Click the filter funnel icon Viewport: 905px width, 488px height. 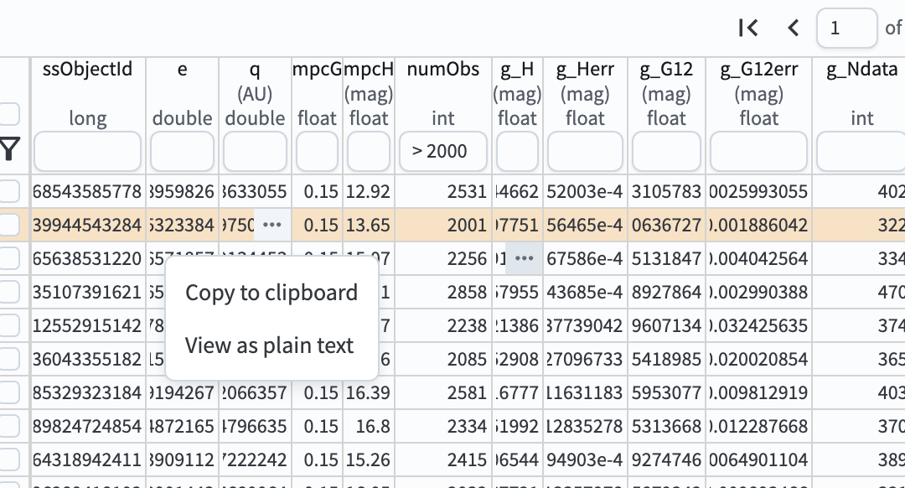[10, 149]
